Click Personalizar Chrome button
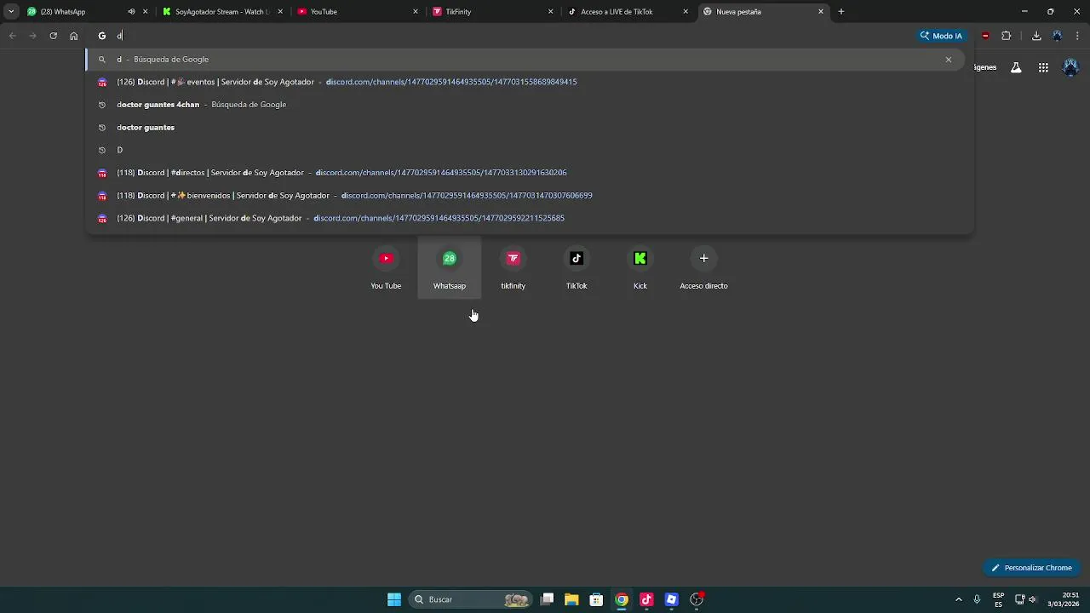This screenshot has width=1090, height=613. [x=1031, y=568]
